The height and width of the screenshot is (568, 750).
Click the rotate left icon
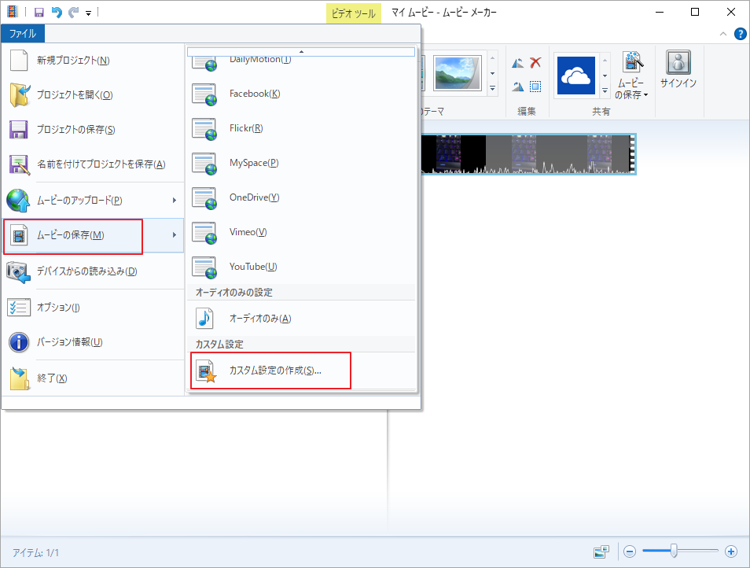click(517, 63)
